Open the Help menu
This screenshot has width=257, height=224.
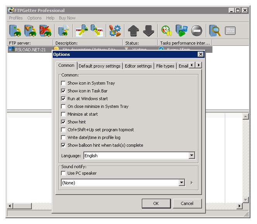50,18
